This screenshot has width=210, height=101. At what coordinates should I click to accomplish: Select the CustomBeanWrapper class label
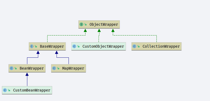point(32,90)
